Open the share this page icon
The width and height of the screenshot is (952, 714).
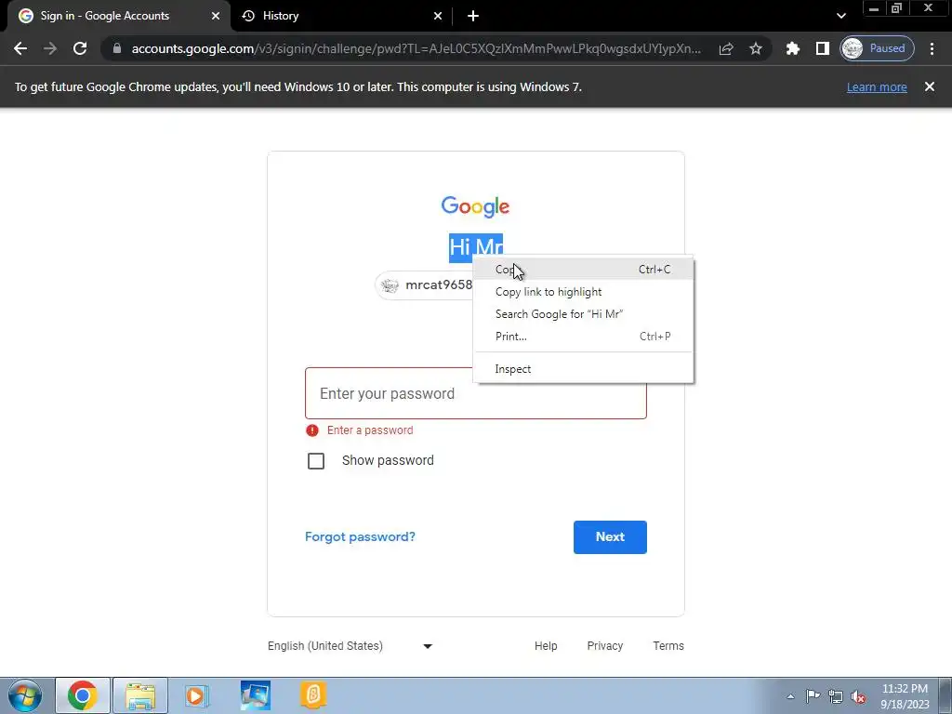726,48
